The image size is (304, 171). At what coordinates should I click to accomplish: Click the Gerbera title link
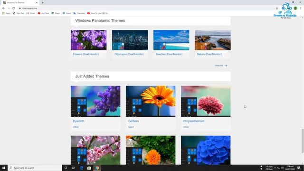point(133,121)
